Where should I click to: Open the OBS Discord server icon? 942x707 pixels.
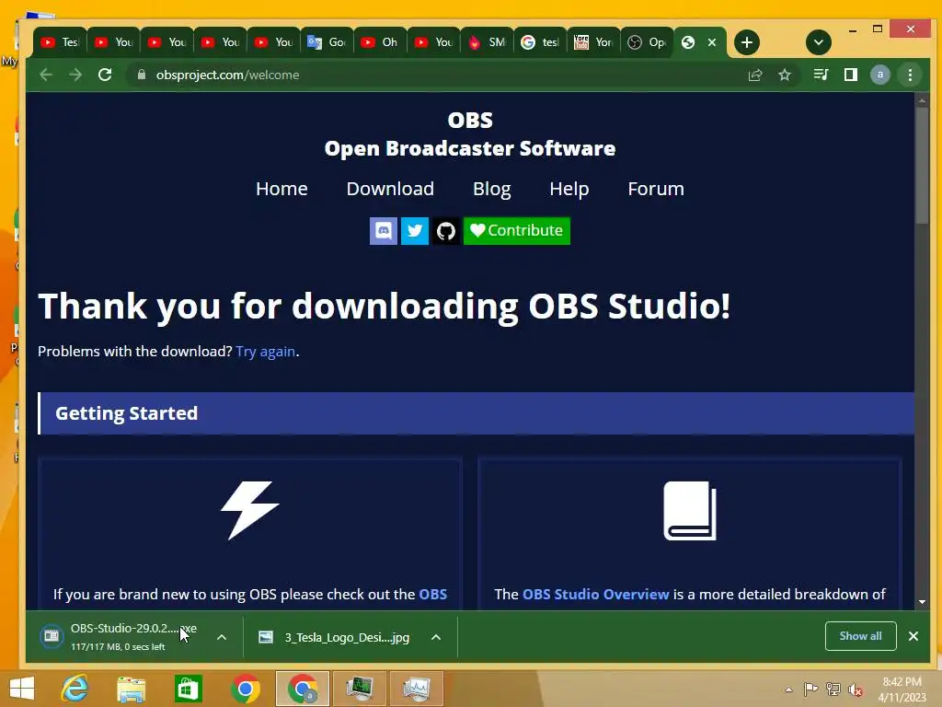384,231
